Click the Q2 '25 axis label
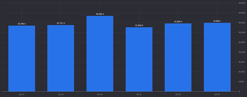The width and height of the screenshot is (247, 97). pyautogui.click(x=178, y=94)
